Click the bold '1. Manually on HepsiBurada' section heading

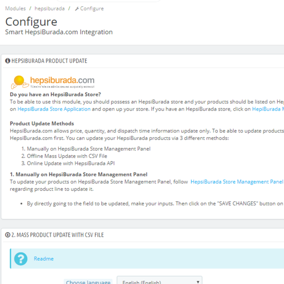tap(78, 174)
